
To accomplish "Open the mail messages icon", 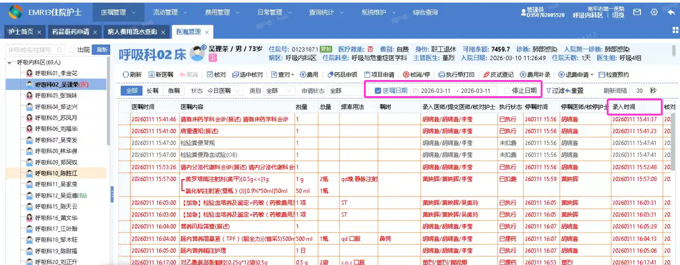I will tap(637, 12).
